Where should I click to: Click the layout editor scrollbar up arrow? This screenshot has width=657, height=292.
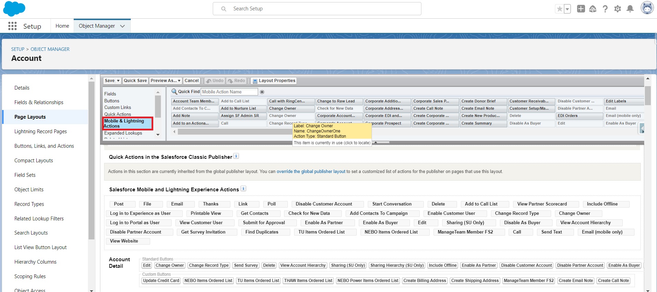[x=648, y=79]
